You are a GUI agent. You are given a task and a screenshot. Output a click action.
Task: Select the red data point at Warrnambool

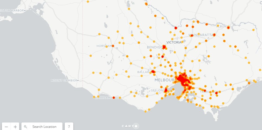114,97
